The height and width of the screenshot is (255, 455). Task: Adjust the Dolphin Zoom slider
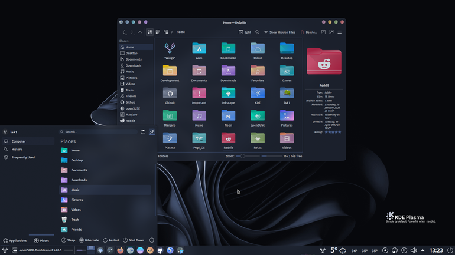[248, 156]
